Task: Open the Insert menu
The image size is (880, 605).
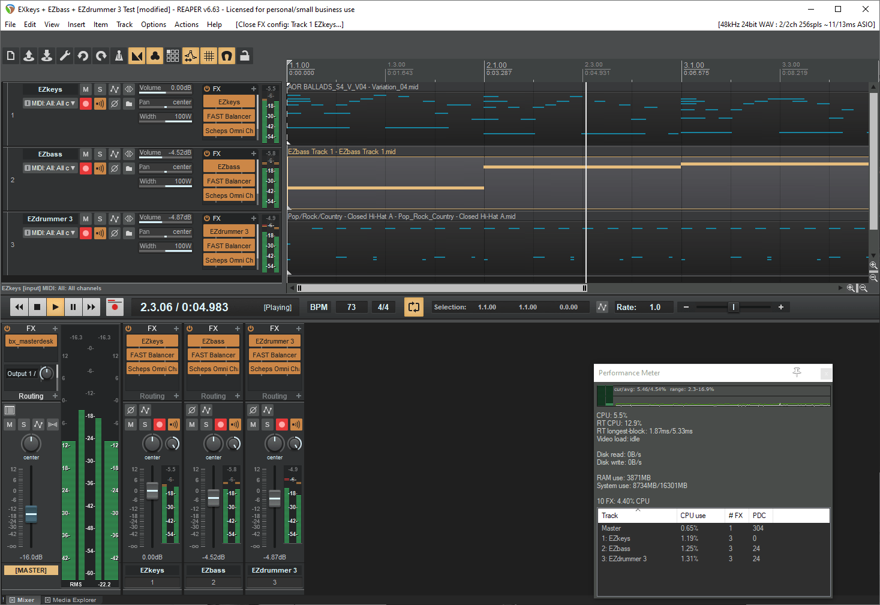Action: click(76, 25)
